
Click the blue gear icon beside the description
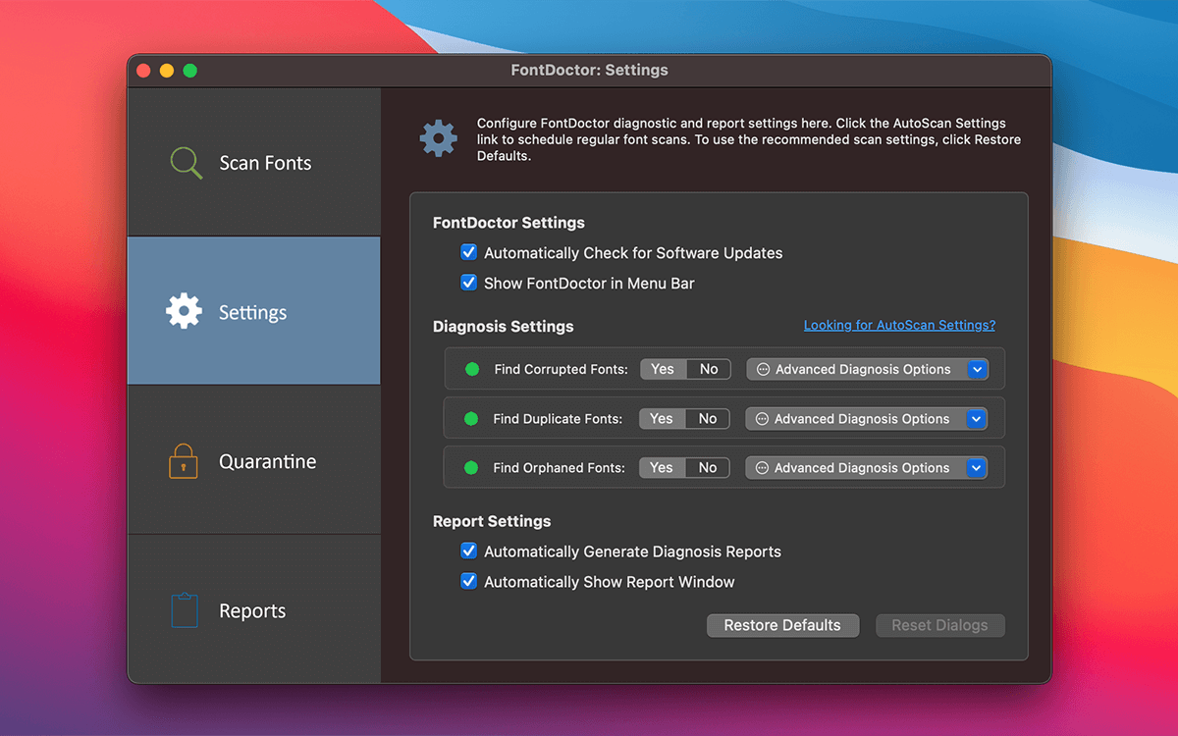click(x=439, y=138)
